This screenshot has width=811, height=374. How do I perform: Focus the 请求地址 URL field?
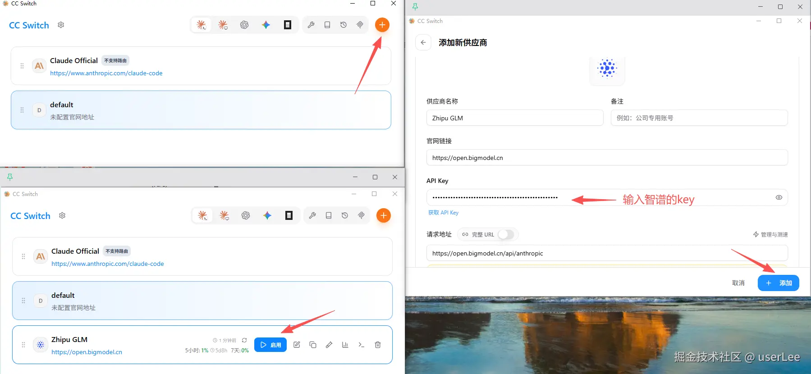(x=607, y=253)
